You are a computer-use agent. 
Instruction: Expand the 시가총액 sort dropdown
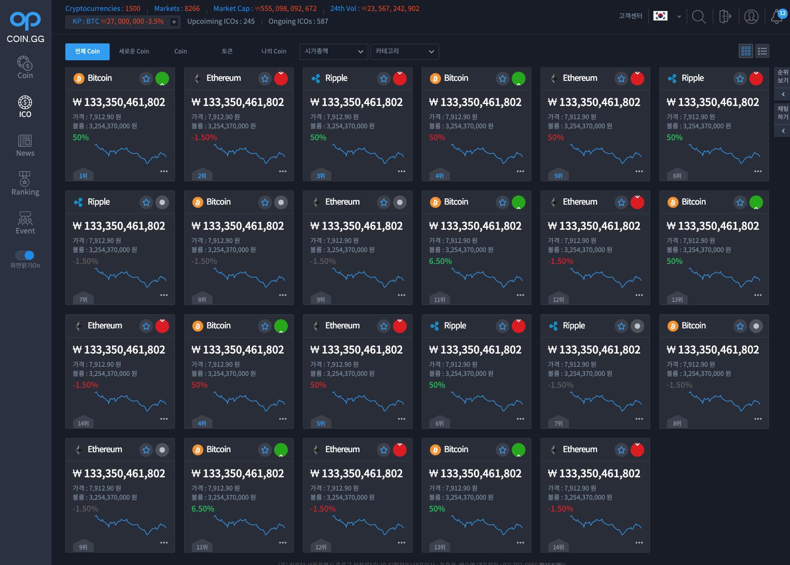tap(334, 52)
